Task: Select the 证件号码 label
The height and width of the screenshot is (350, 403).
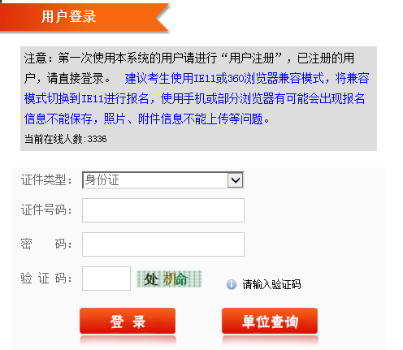Action: click(x=46, y=210)
